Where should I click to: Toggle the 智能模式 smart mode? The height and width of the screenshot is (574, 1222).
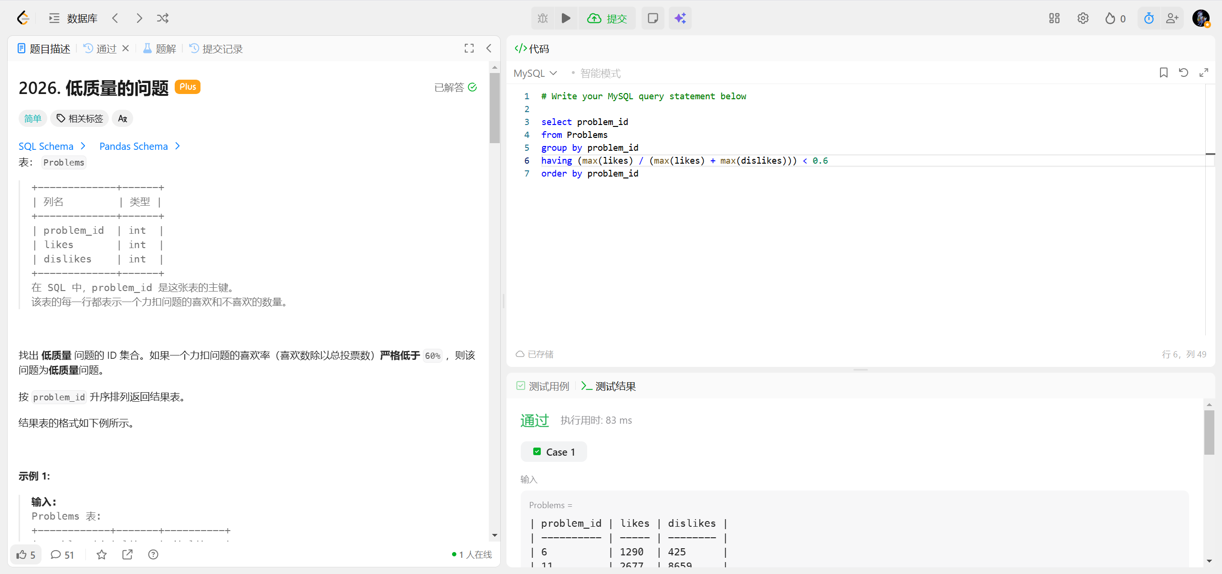point(600,73)
